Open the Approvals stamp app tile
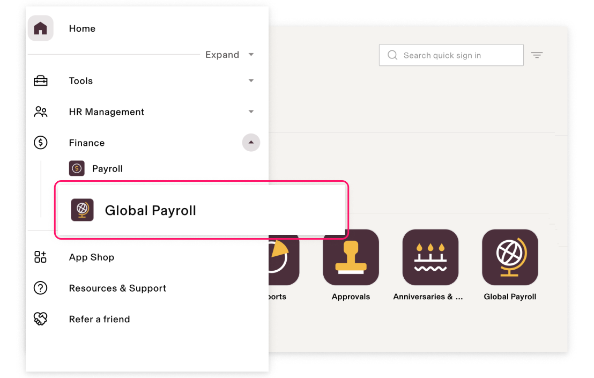The width and height of the screenshot is (594, 378). click(351, 257)
